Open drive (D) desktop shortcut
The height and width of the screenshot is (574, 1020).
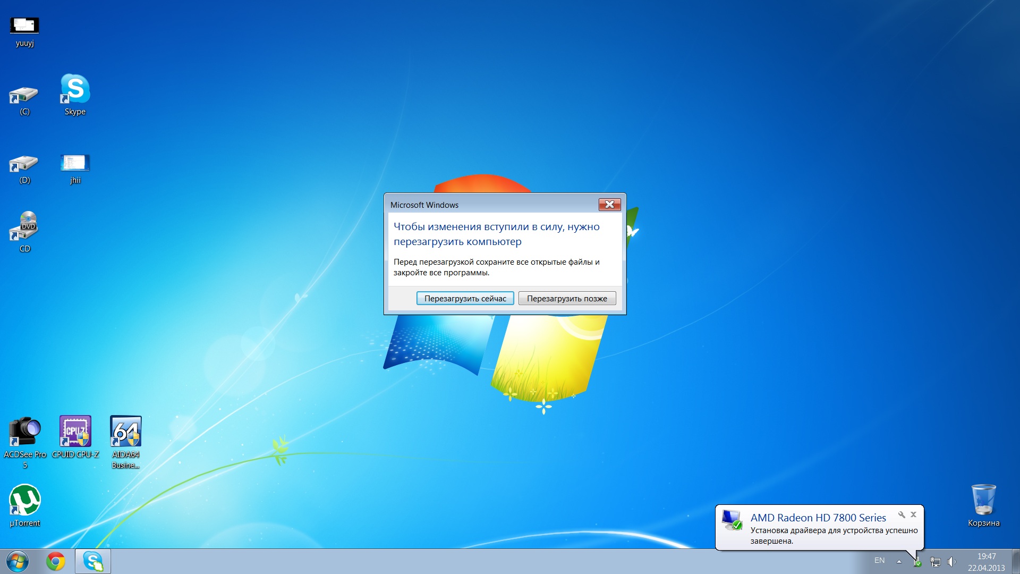[24, 164]
